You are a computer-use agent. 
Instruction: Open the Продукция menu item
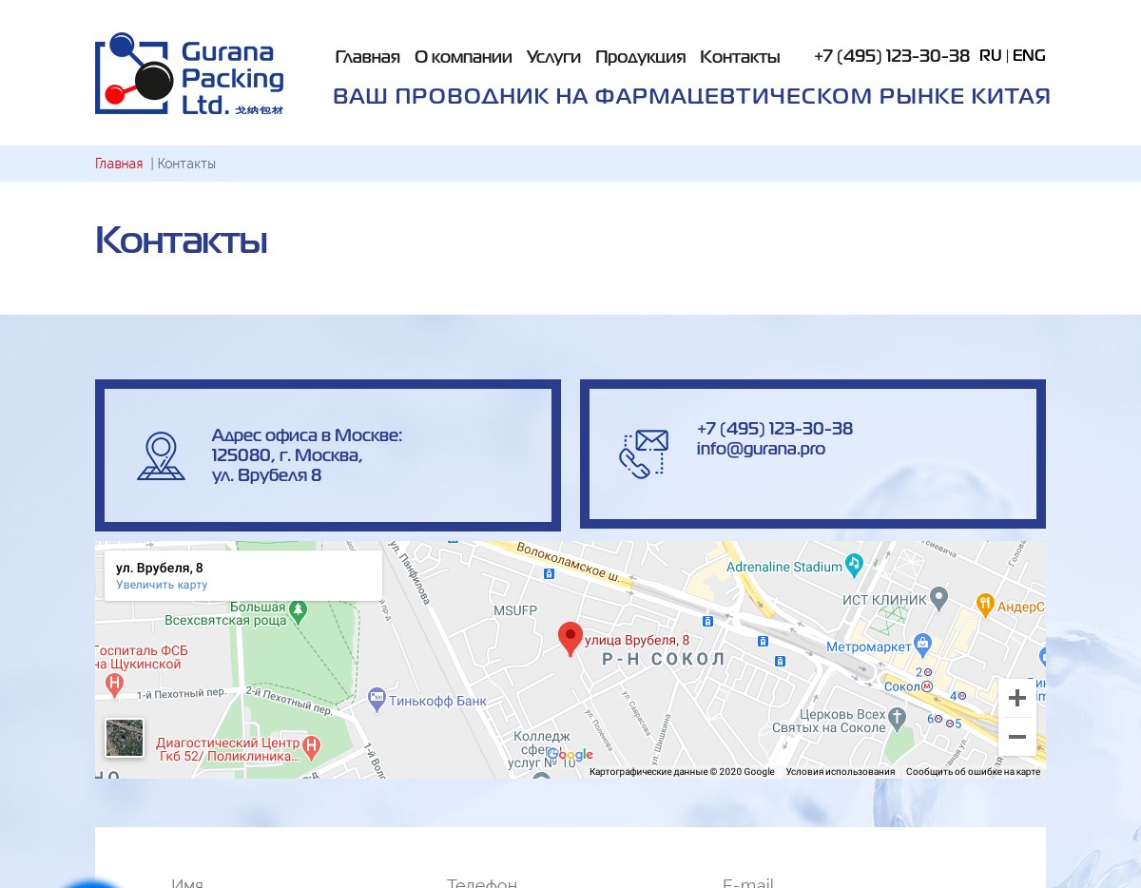[x=640, y=57]
